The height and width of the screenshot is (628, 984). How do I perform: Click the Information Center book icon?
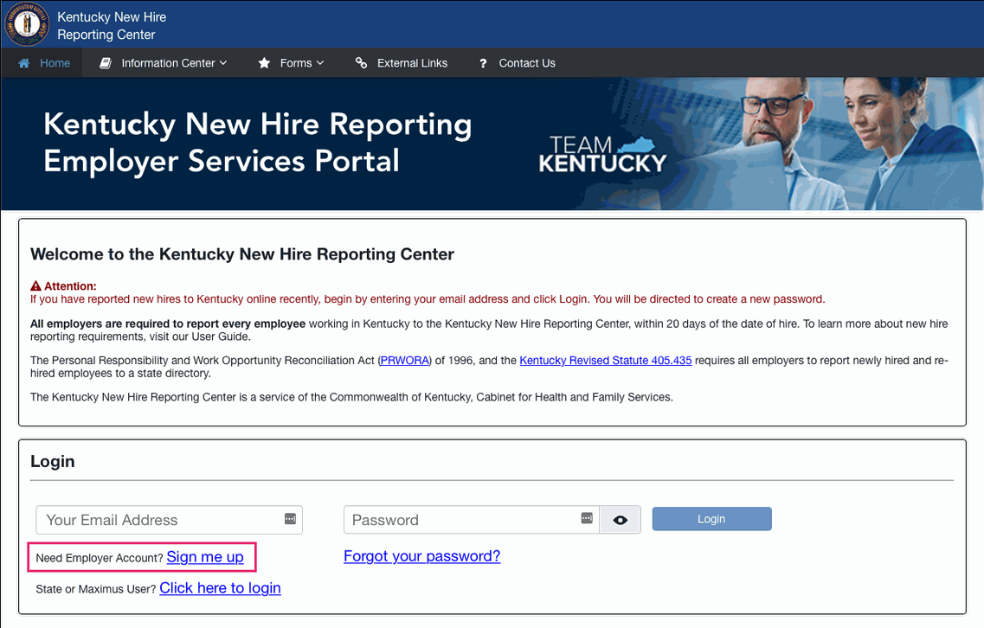[x=106, y=63]
